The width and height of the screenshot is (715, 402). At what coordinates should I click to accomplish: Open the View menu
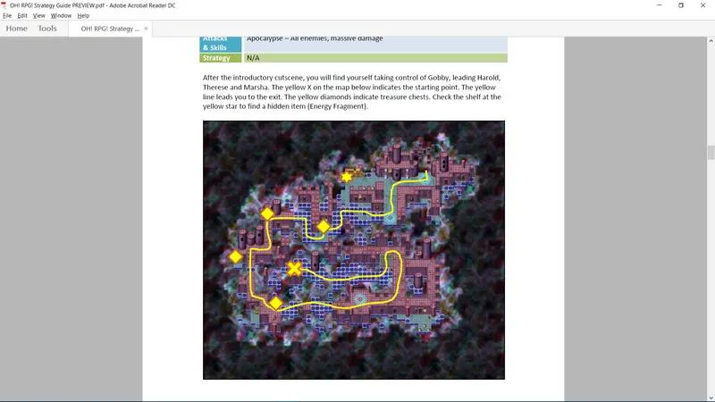click(38, 15)
